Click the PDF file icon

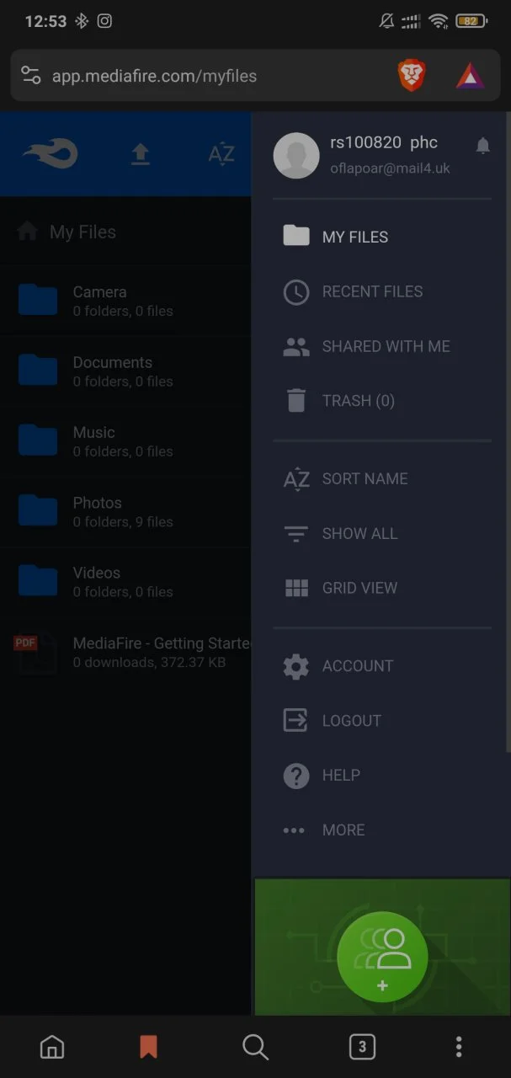(x=36, y=654)
